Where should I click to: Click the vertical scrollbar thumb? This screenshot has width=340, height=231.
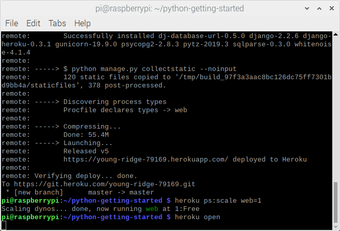point(335,202)
